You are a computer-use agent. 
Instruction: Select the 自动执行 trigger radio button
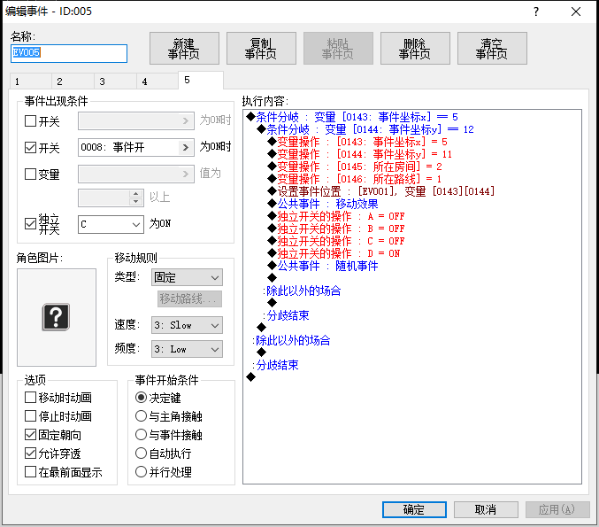141,453
